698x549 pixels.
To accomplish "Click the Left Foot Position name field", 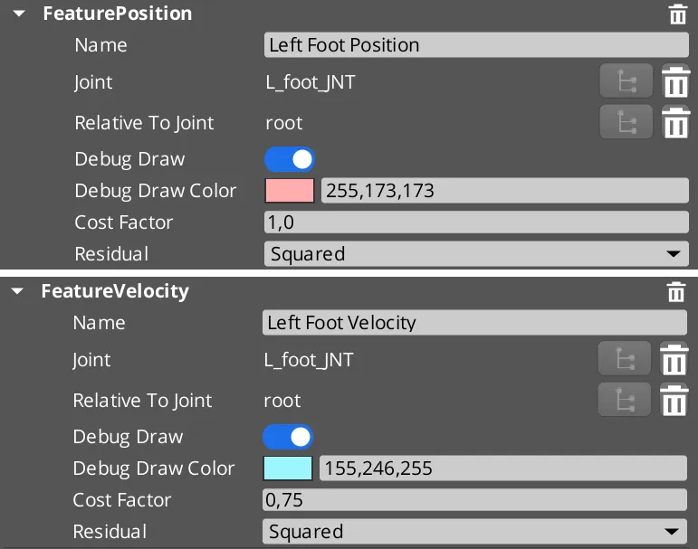I will coord(476,45).
